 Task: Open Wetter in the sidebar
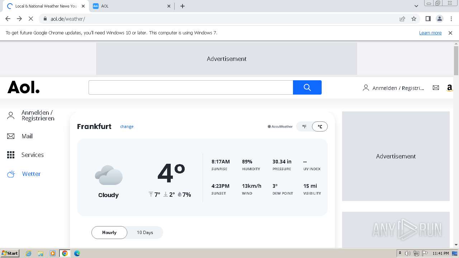click(31, 174)
